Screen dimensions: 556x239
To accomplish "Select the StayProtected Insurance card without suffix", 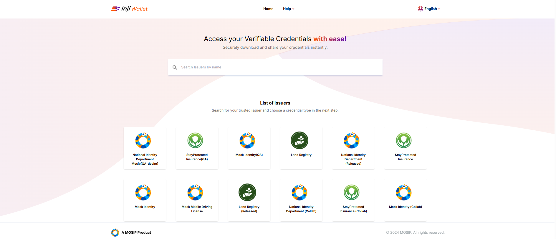I will (405, 149).
